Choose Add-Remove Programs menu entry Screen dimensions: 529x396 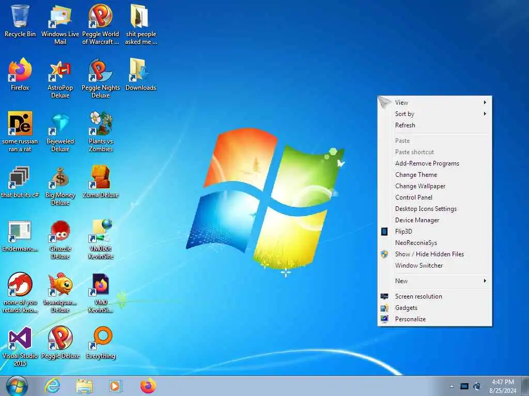pyautogui.click(x=434, y=163)
